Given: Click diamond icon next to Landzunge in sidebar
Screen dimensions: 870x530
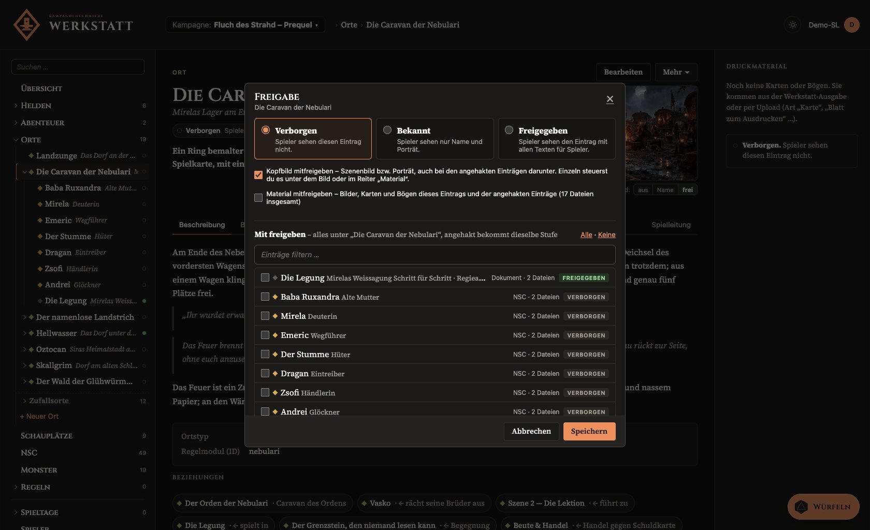Looking at the screenshot, I should pos(31,155).
